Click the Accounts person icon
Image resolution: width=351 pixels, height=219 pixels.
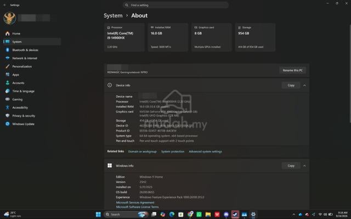point(7,83)
